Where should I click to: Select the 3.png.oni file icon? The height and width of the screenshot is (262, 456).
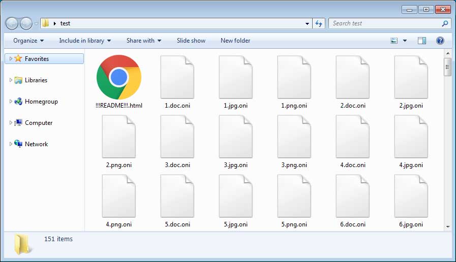coord(294,137)
